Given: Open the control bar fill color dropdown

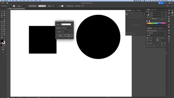Looking at the screenshot, I should (12, 6).
